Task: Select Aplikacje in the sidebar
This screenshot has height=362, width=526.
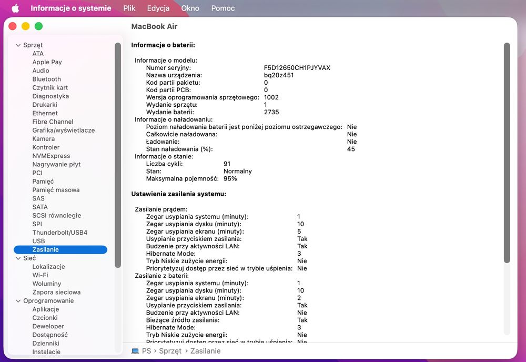Action: tap(46, 309)
